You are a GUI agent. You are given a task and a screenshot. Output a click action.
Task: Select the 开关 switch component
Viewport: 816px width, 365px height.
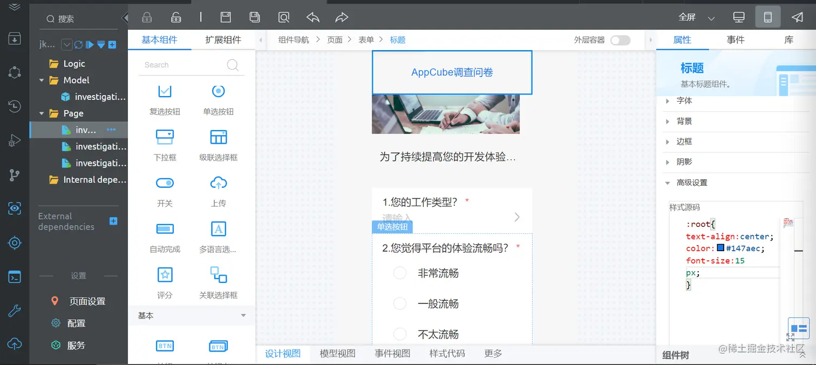pos(165,192)
